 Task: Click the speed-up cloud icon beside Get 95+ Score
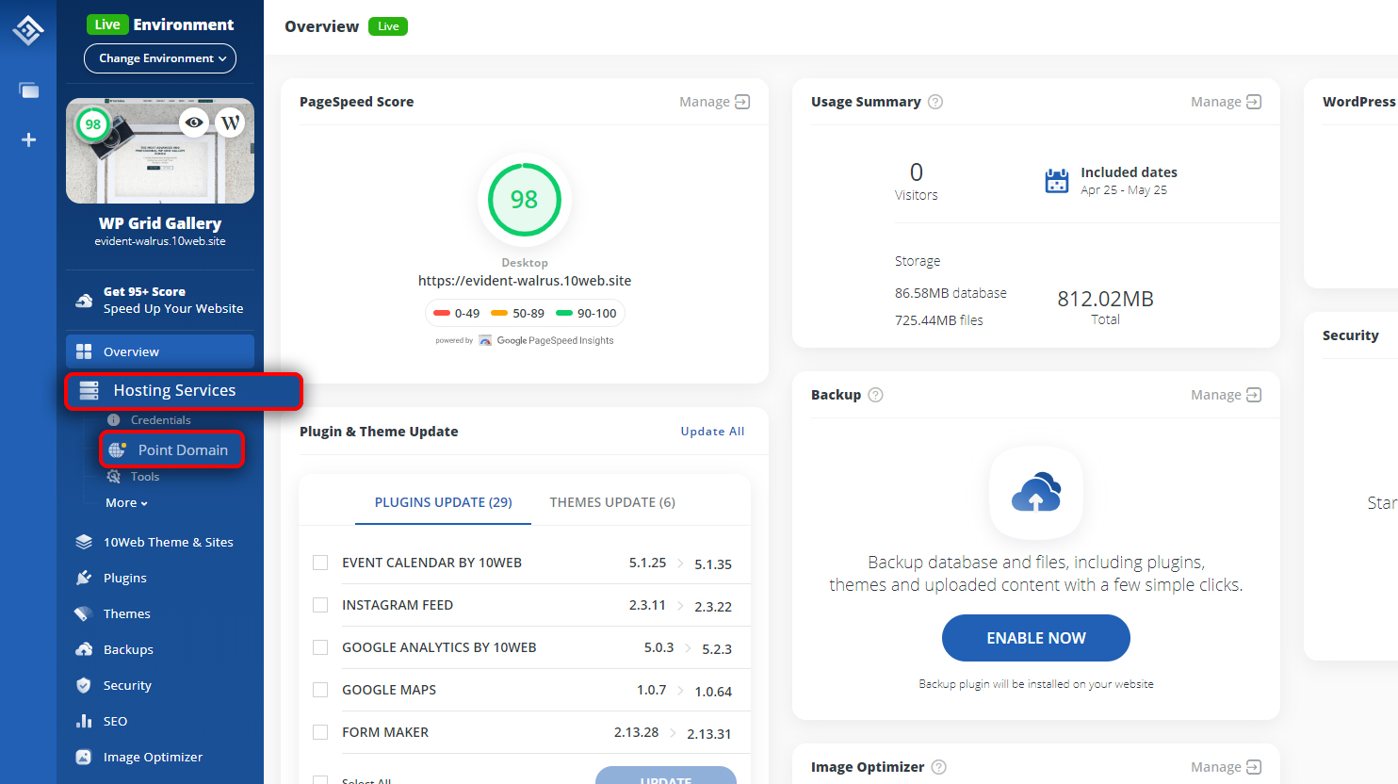(x=84, y=302)
